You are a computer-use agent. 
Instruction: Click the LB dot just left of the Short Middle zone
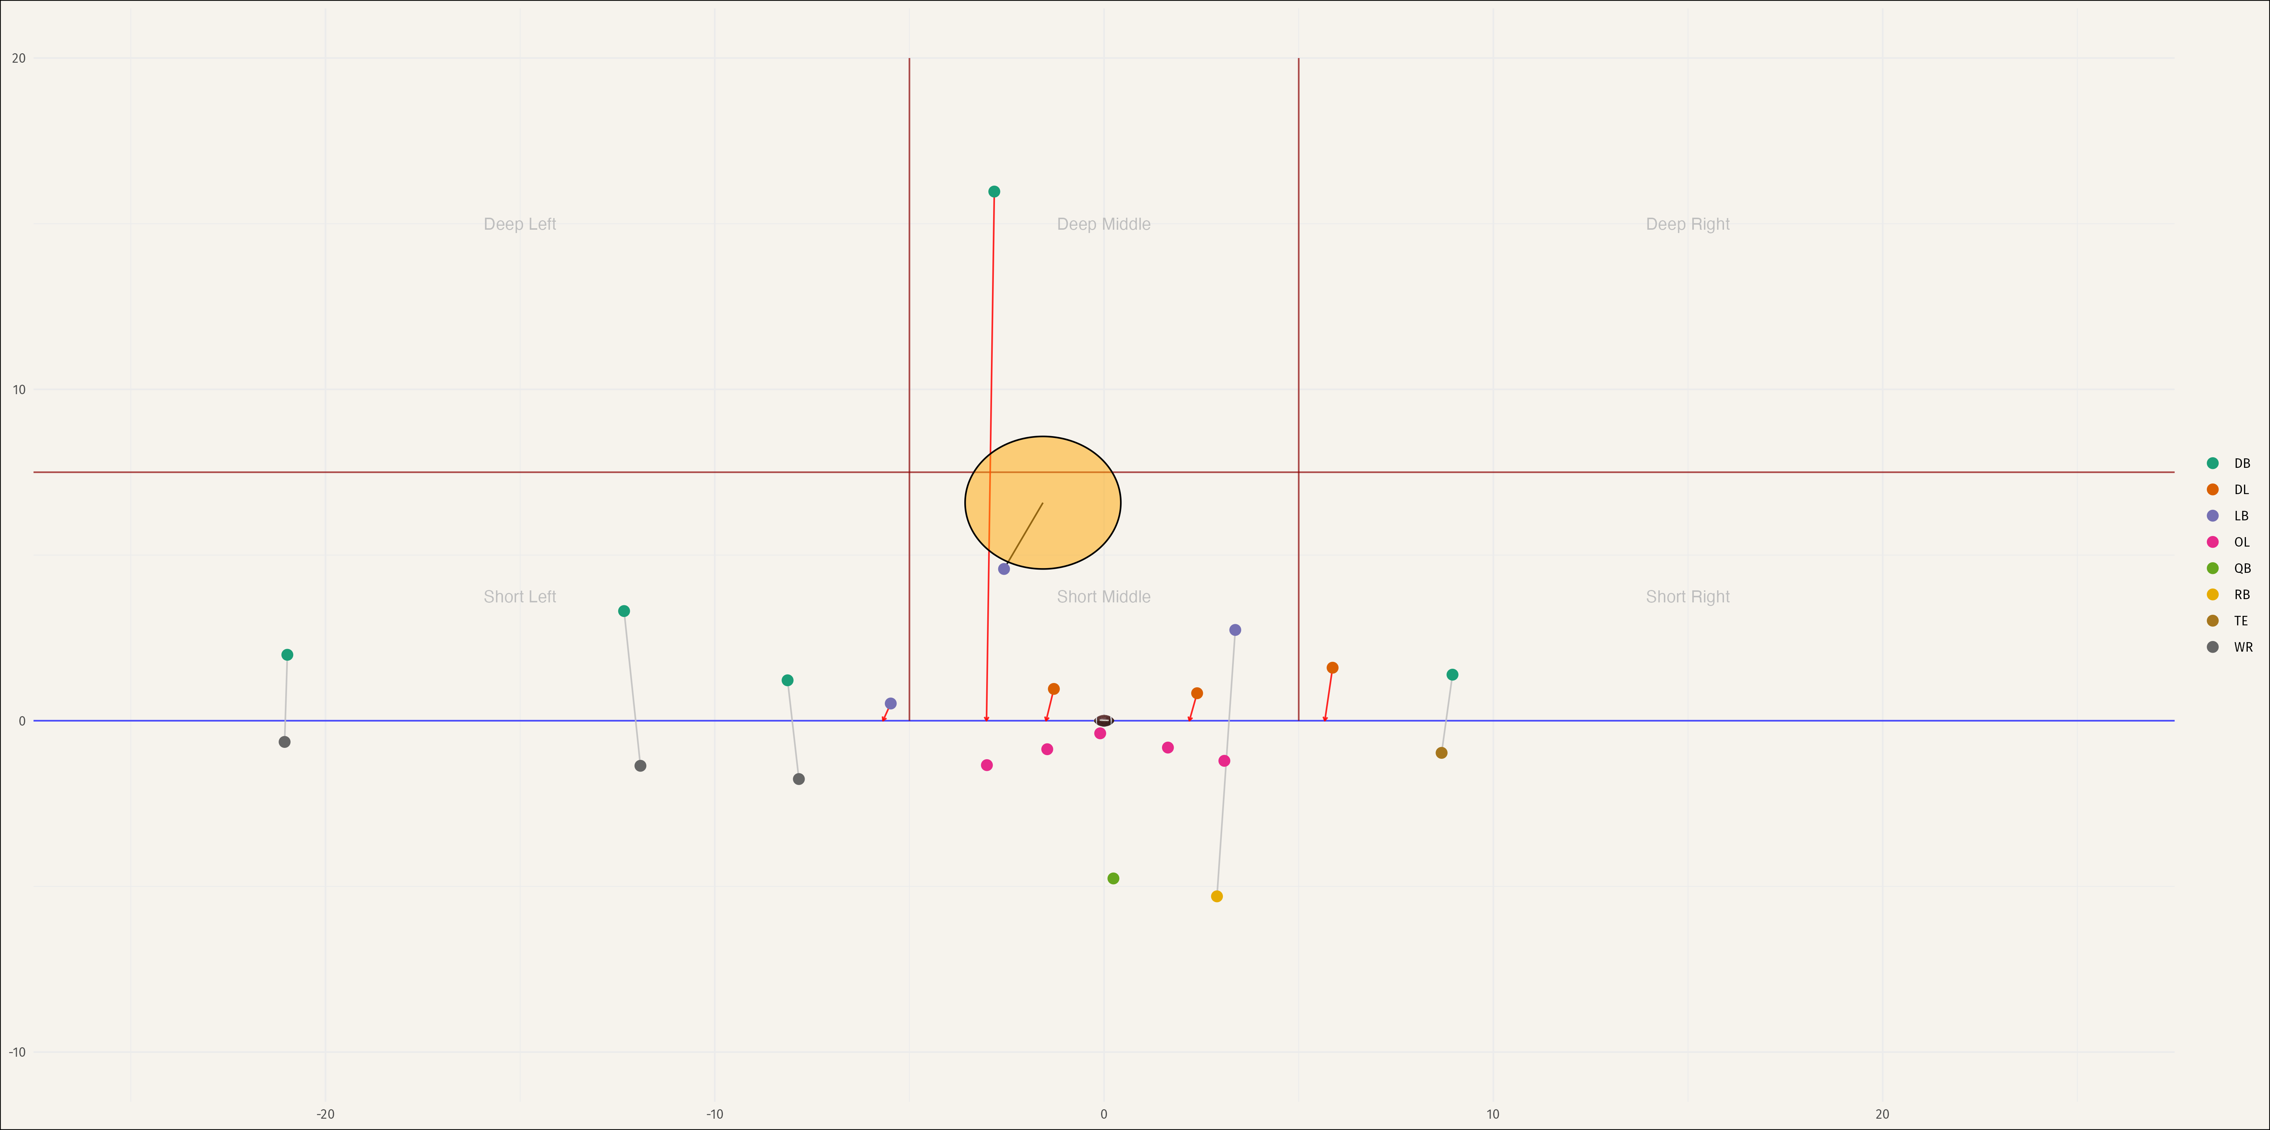(x=891, y=703)
